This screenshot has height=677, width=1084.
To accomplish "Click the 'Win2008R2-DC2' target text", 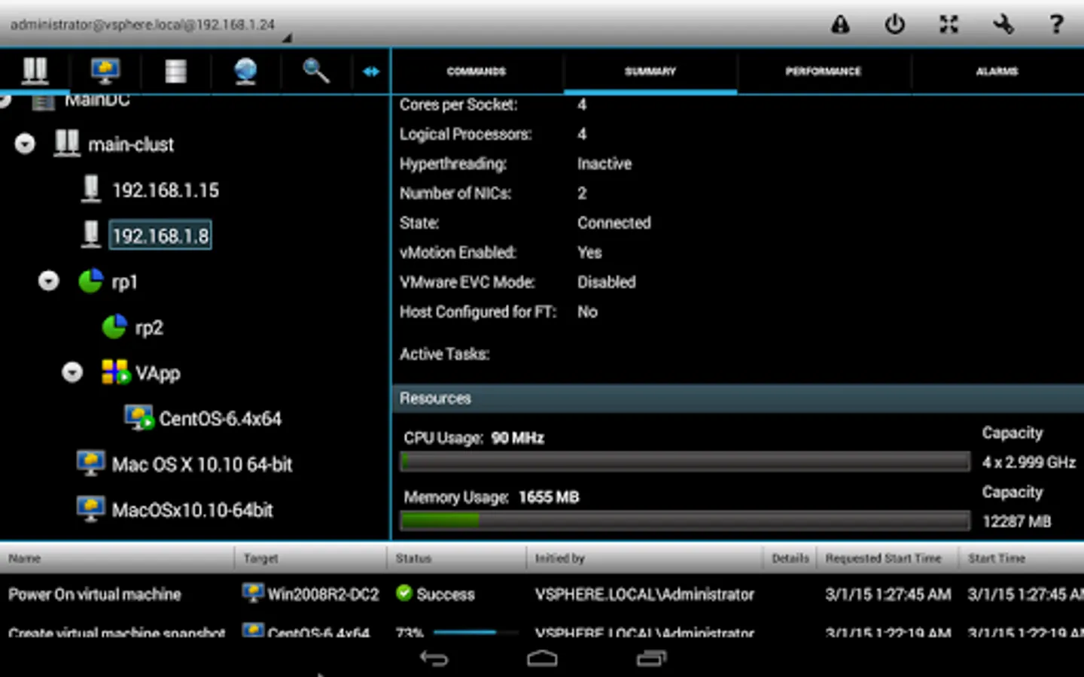I will point(324,594).
